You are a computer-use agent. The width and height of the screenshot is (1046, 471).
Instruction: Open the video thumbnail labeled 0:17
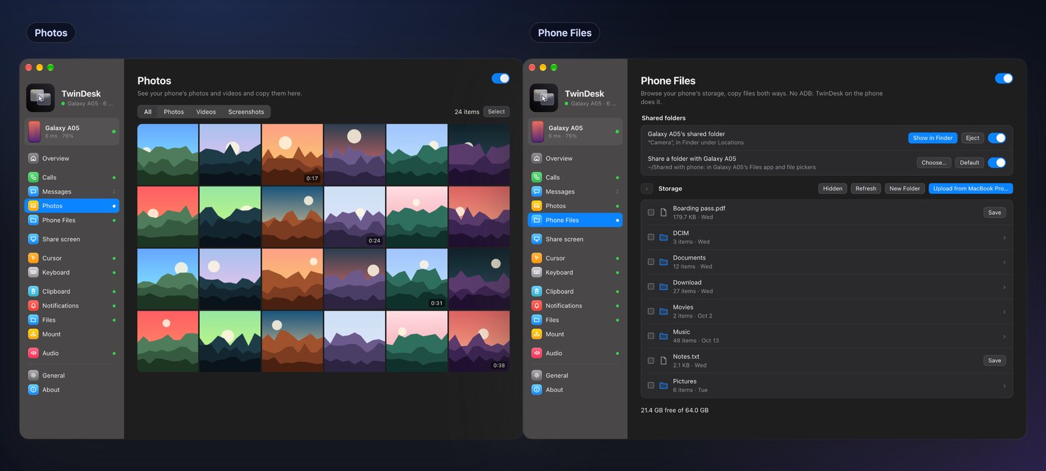pyautogui.click(x=292, y=154)
